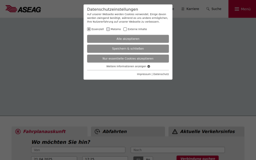Open the Datenschutz link

161,74
